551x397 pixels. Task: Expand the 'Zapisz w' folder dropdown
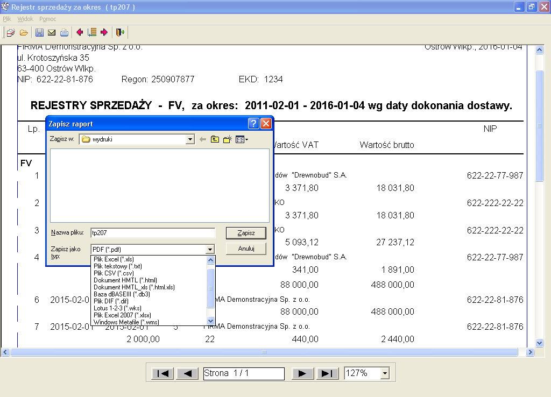(189, 139)
